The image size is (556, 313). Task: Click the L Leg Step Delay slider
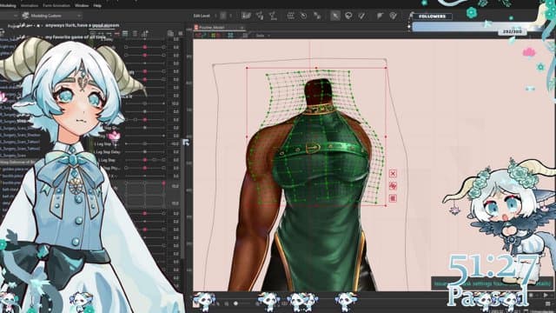145,152
